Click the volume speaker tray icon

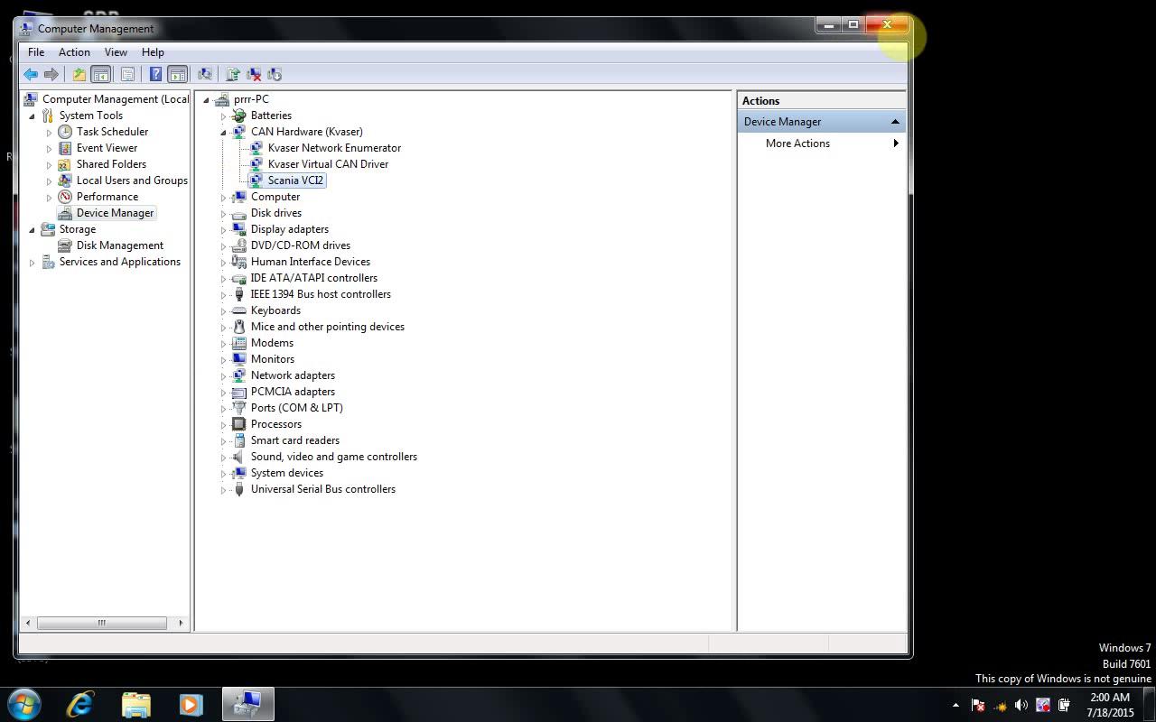(x=1021, y=705)
